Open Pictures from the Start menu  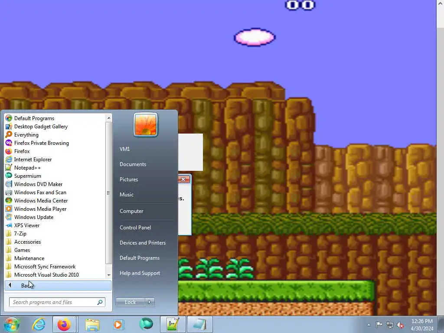[x=129, y=180]
